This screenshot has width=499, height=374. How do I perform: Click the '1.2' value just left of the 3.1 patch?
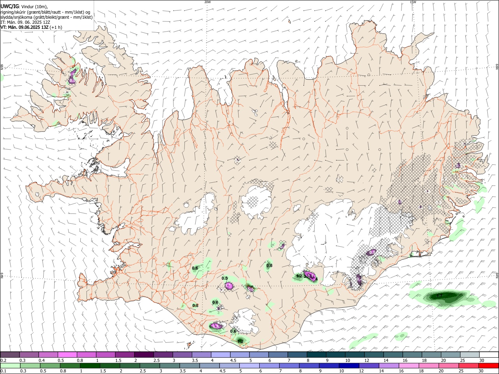[x=299, y=276]
